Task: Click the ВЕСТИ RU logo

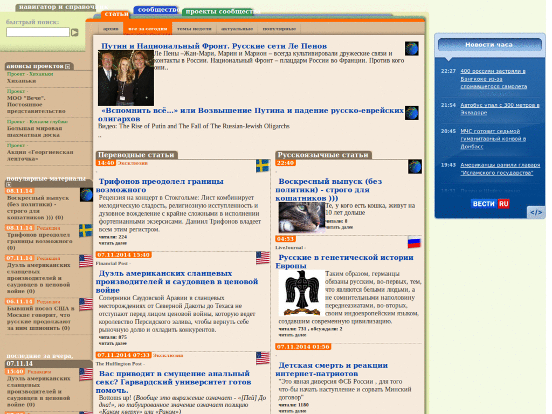Action: pyautogui.click(x=491, y=203)
